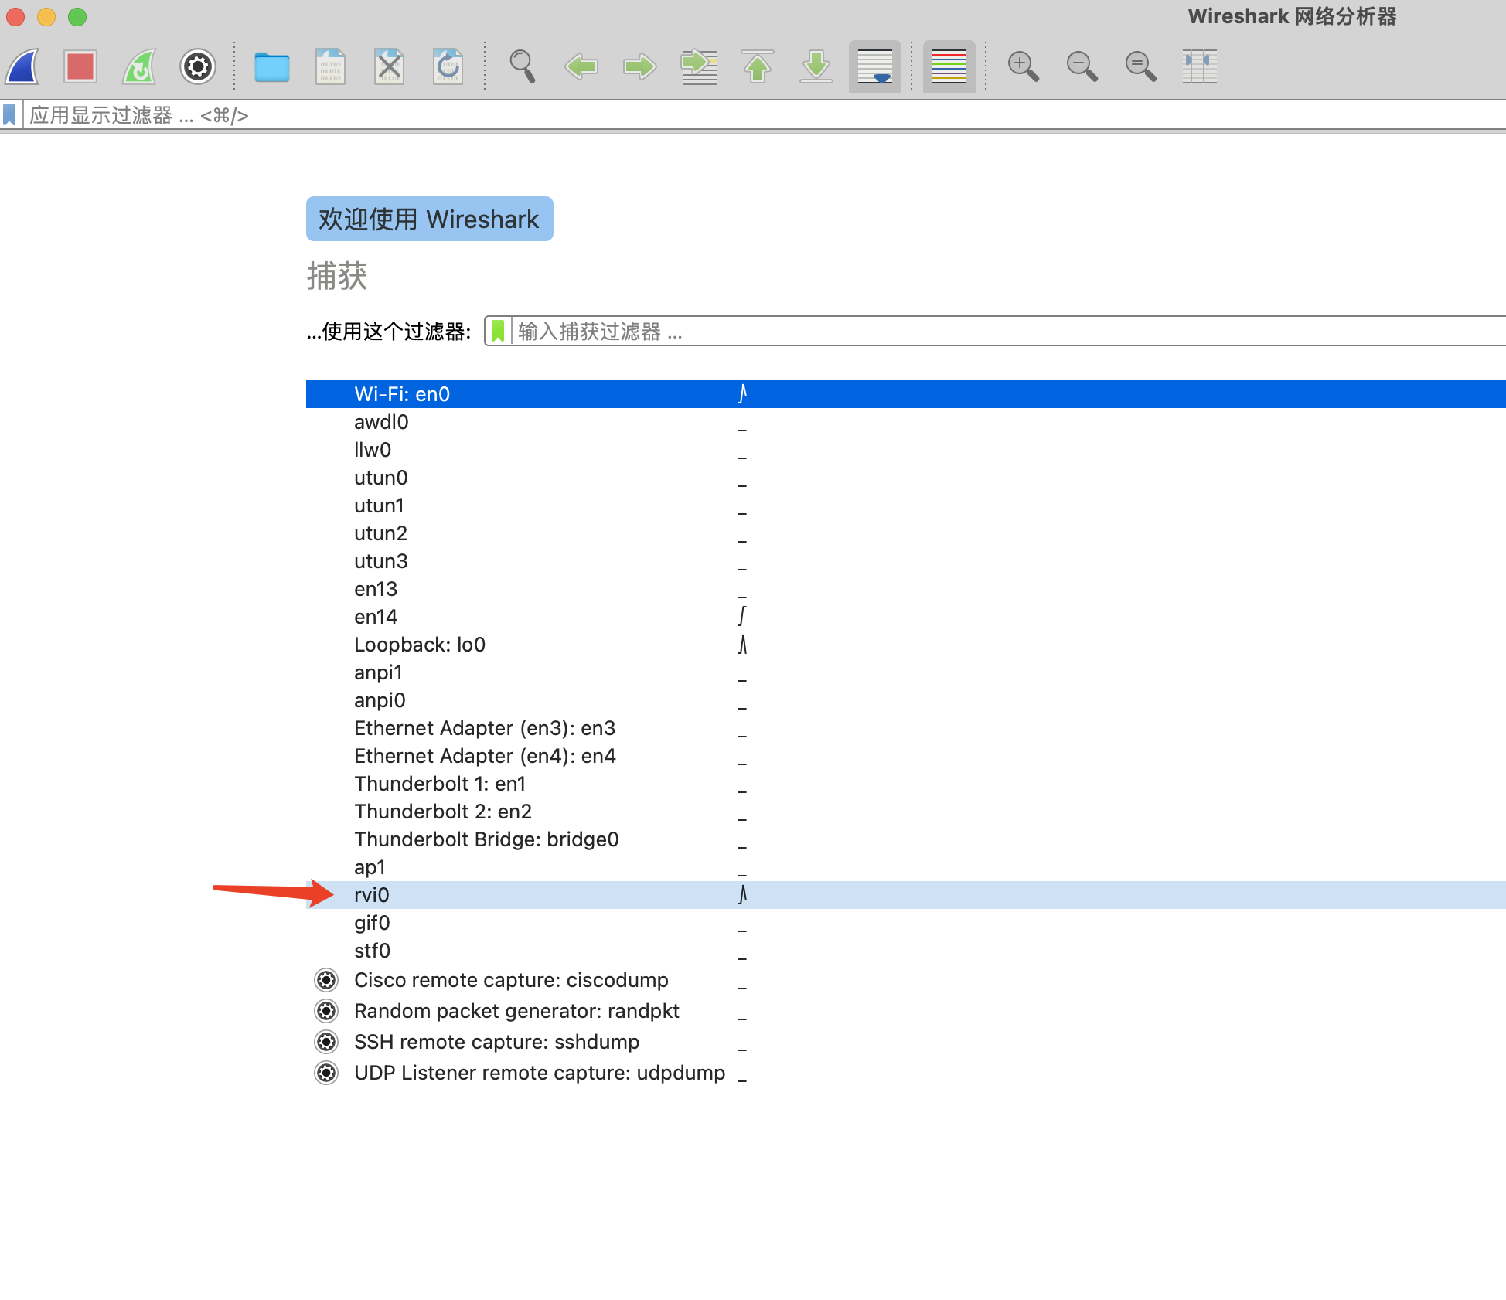Viewport: 1506px width, 1300px height.
Task: Click the en14 traffic sparkline
Action: [742, 617]
